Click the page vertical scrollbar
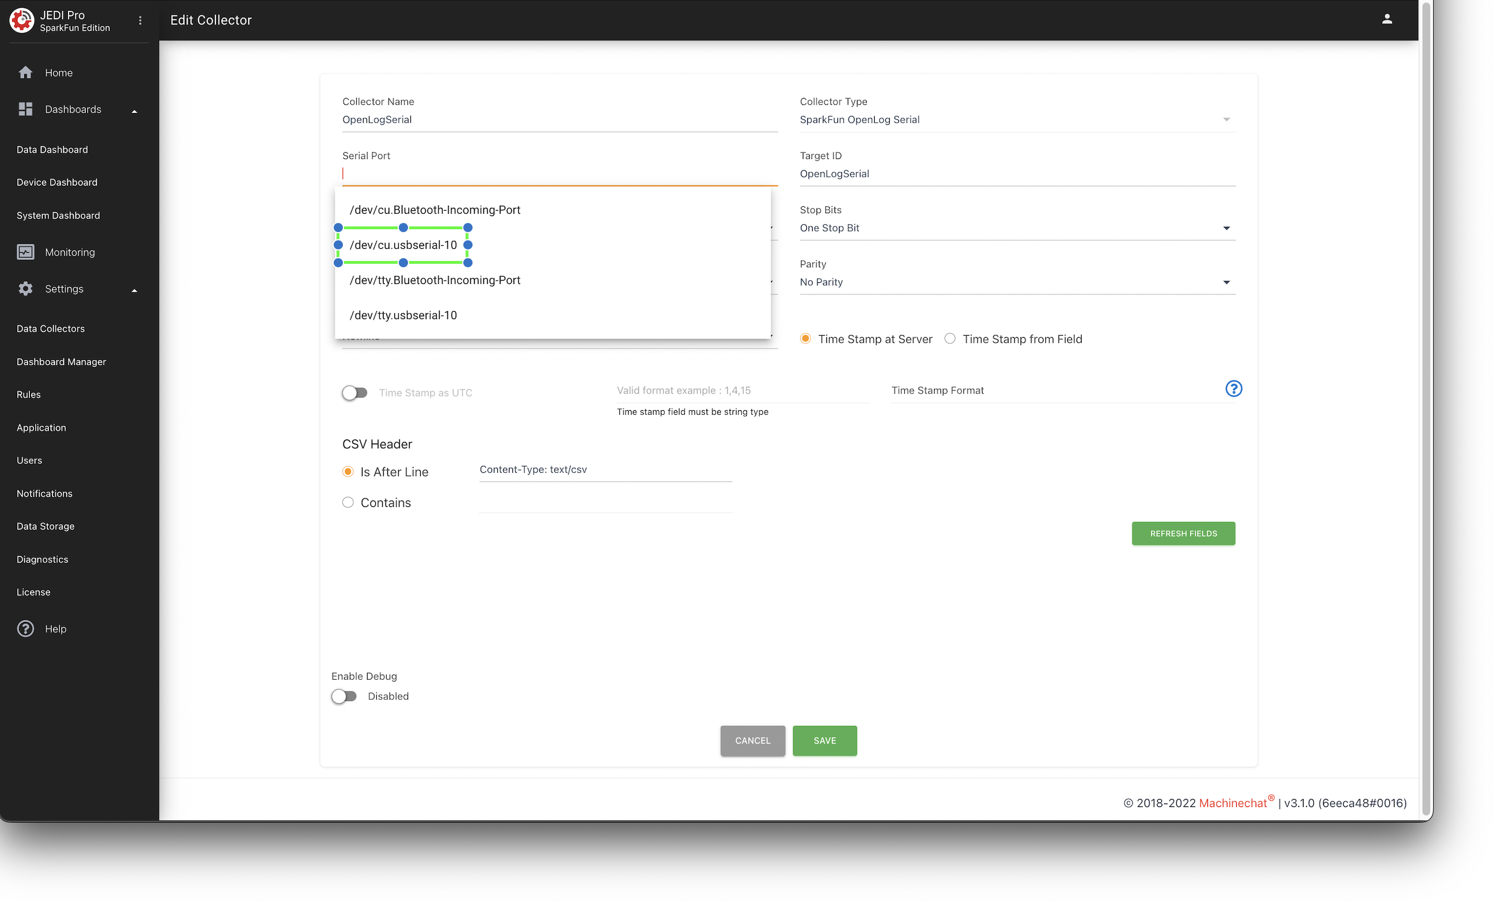 point(1427,410)
